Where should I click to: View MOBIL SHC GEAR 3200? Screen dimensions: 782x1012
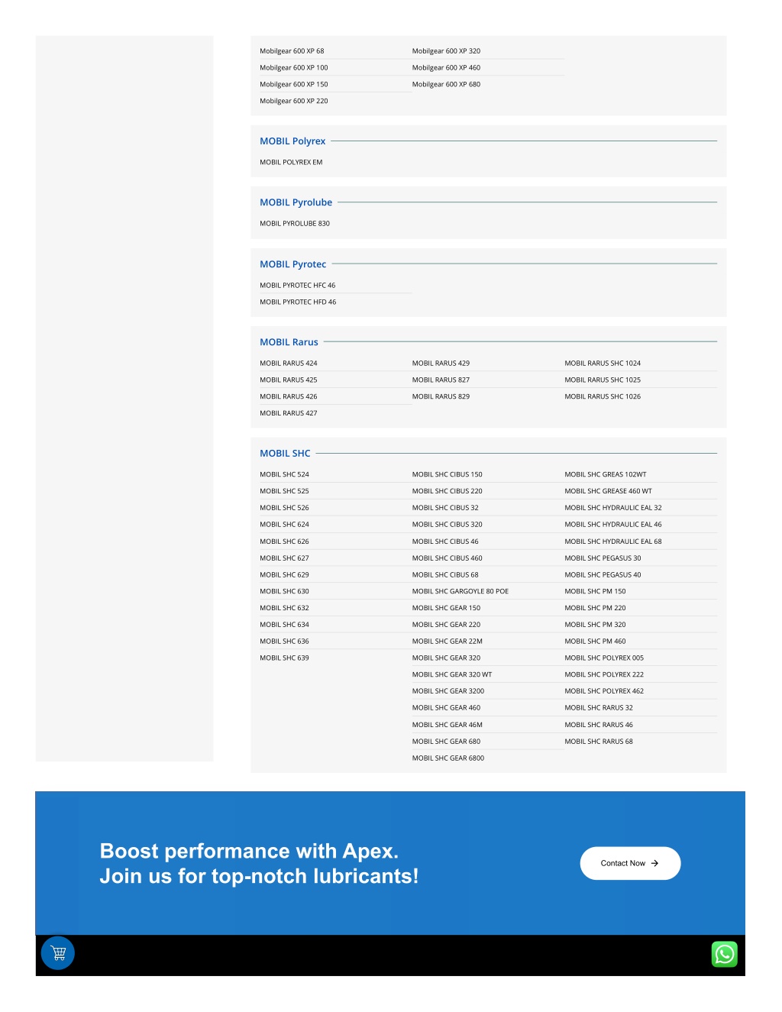coord(448,691)
